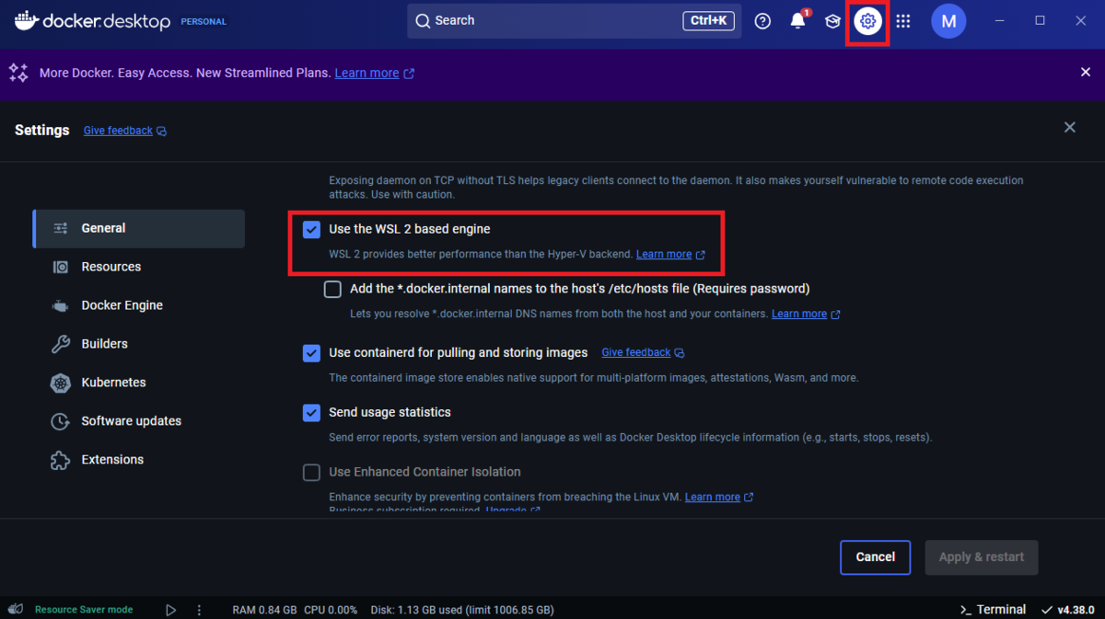Click the RAM 0.84 GB status
Viewport: 1105px width, 619px height.
point(265,610)
